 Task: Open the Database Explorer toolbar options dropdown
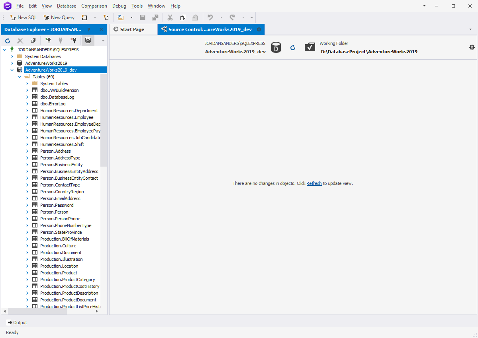[103, 41]
